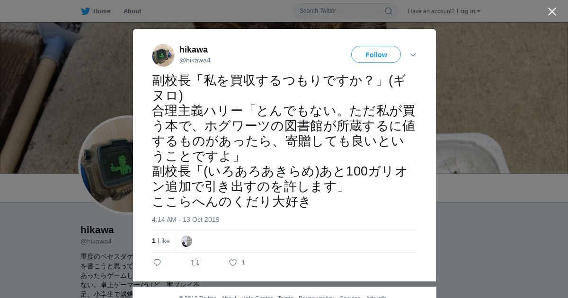Expand the Log in dropdown
The height and width of the screenshot is (298, 568).
click(469, 11)
